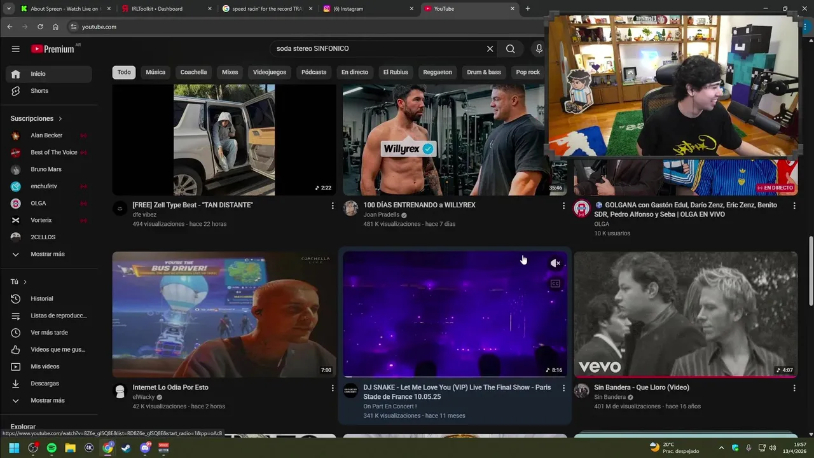Click the YouTube Premium logo
The image size is (814, 458).
coord(53,49)
